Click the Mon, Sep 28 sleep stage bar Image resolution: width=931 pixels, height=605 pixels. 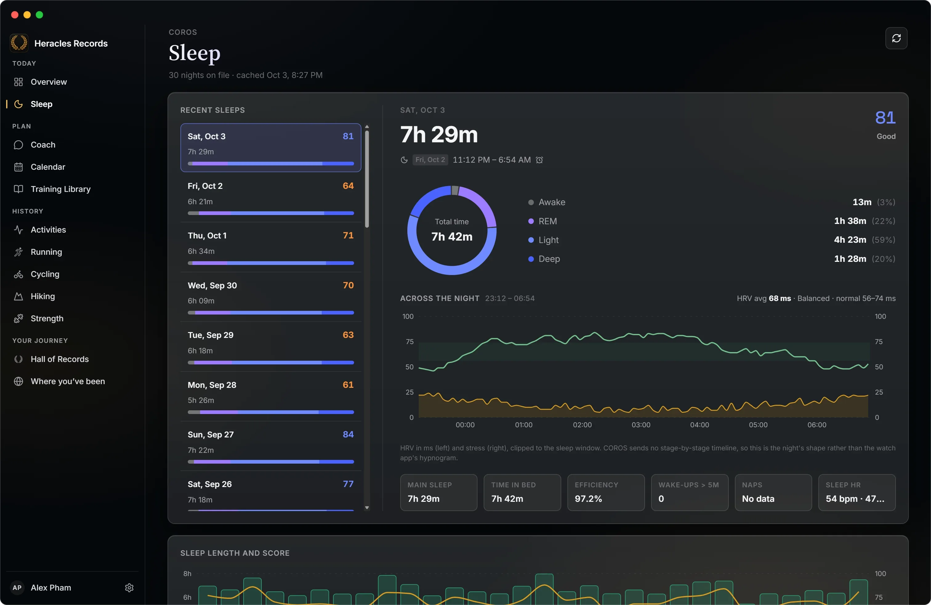pyautogui.click(x=271, y=412)
